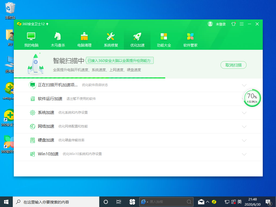Expand Win10加速 optimization details

244,154
